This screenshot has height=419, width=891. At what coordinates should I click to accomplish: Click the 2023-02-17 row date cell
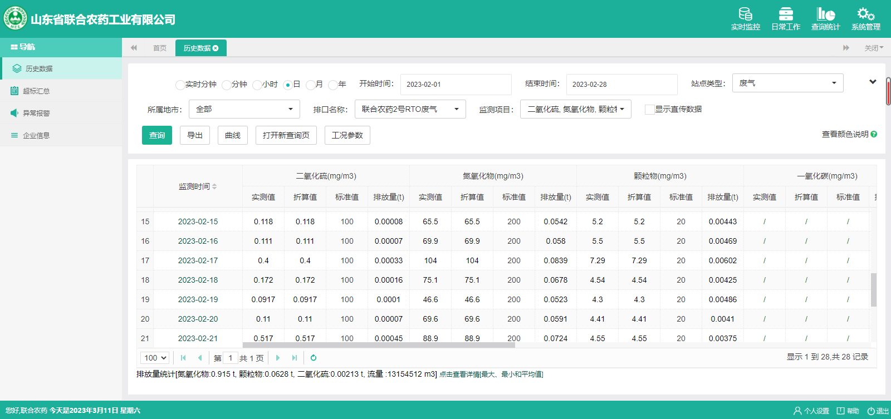pos(198,260)
